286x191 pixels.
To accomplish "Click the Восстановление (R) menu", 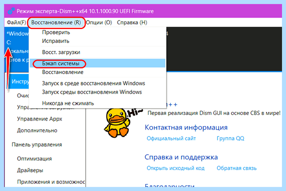I will click(56, 22).
